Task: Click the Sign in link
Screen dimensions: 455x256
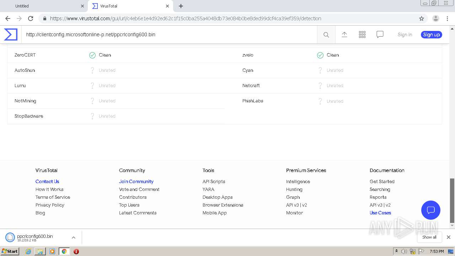Action: [x=405, y=34]
